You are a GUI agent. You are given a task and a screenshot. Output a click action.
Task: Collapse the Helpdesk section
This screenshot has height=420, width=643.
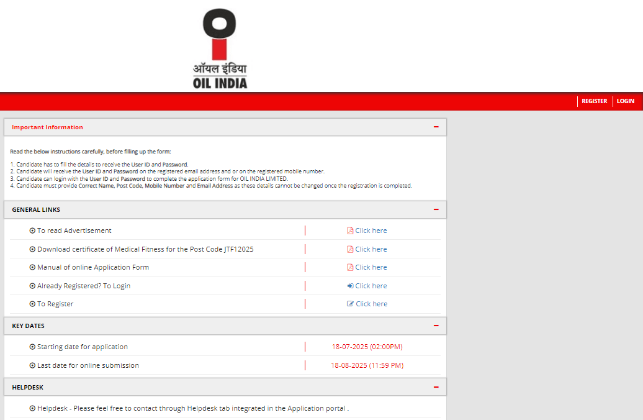436,387
